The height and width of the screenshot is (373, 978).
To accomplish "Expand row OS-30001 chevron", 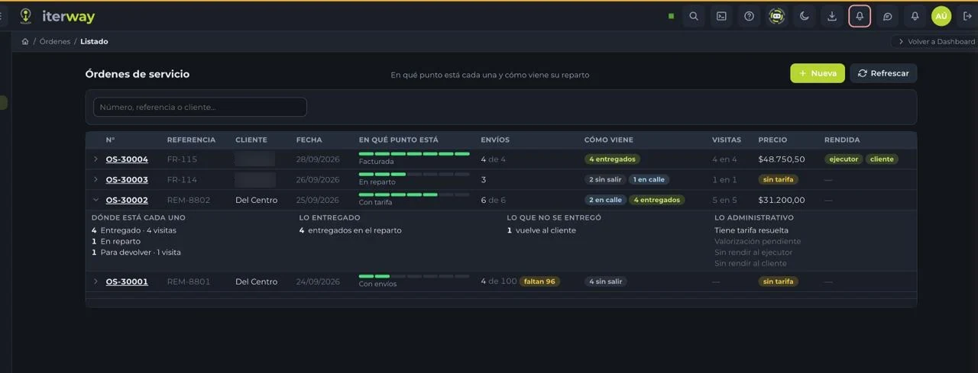I will click(x=96, y=281).
